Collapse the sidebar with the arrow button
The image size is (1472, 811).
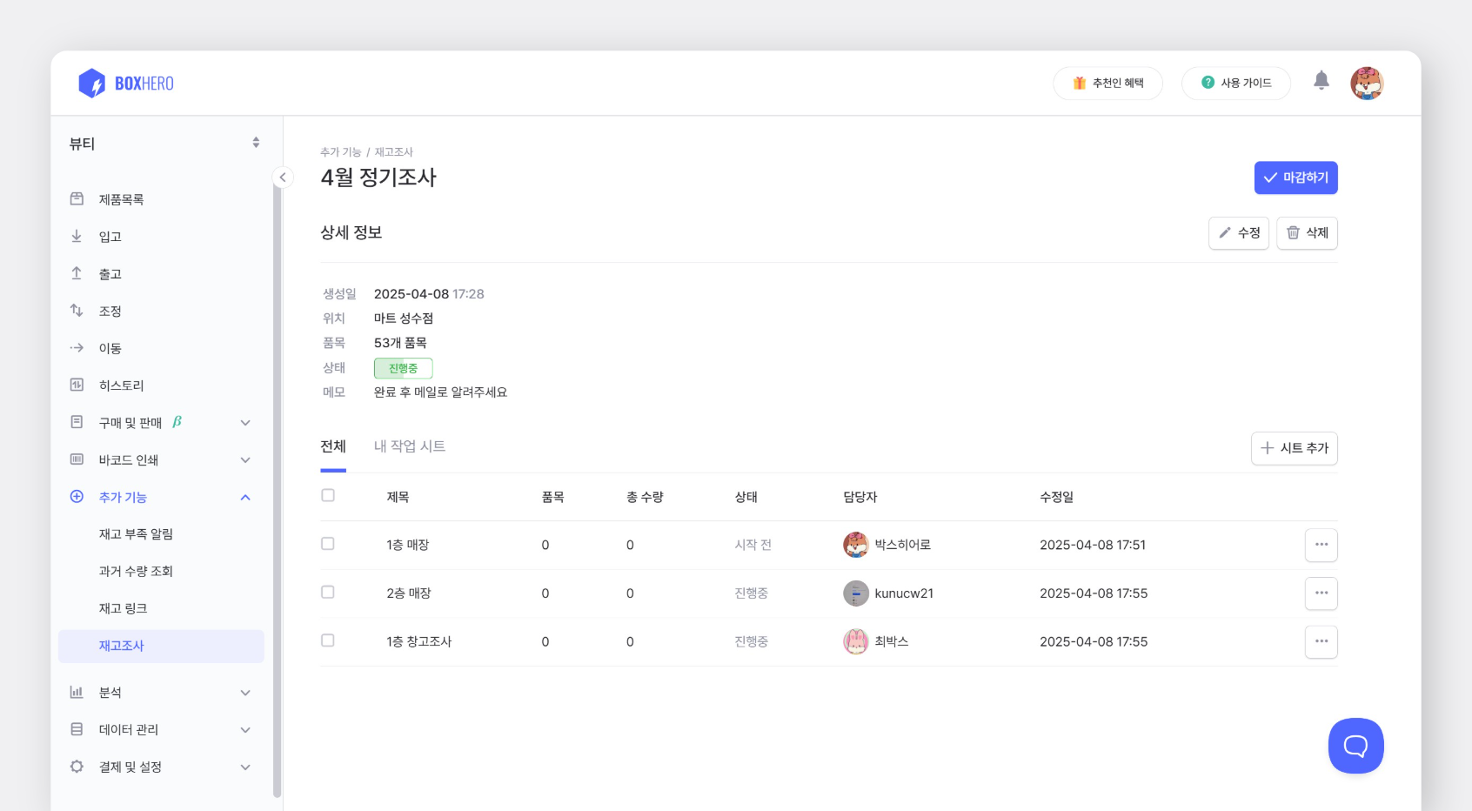(283, 178)
